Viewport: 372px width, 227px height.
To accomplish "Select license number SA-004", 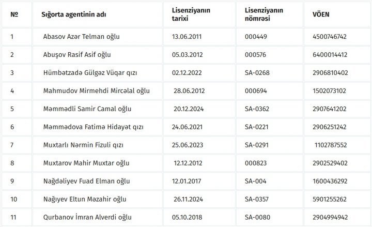I will click(x=256, y=181).
